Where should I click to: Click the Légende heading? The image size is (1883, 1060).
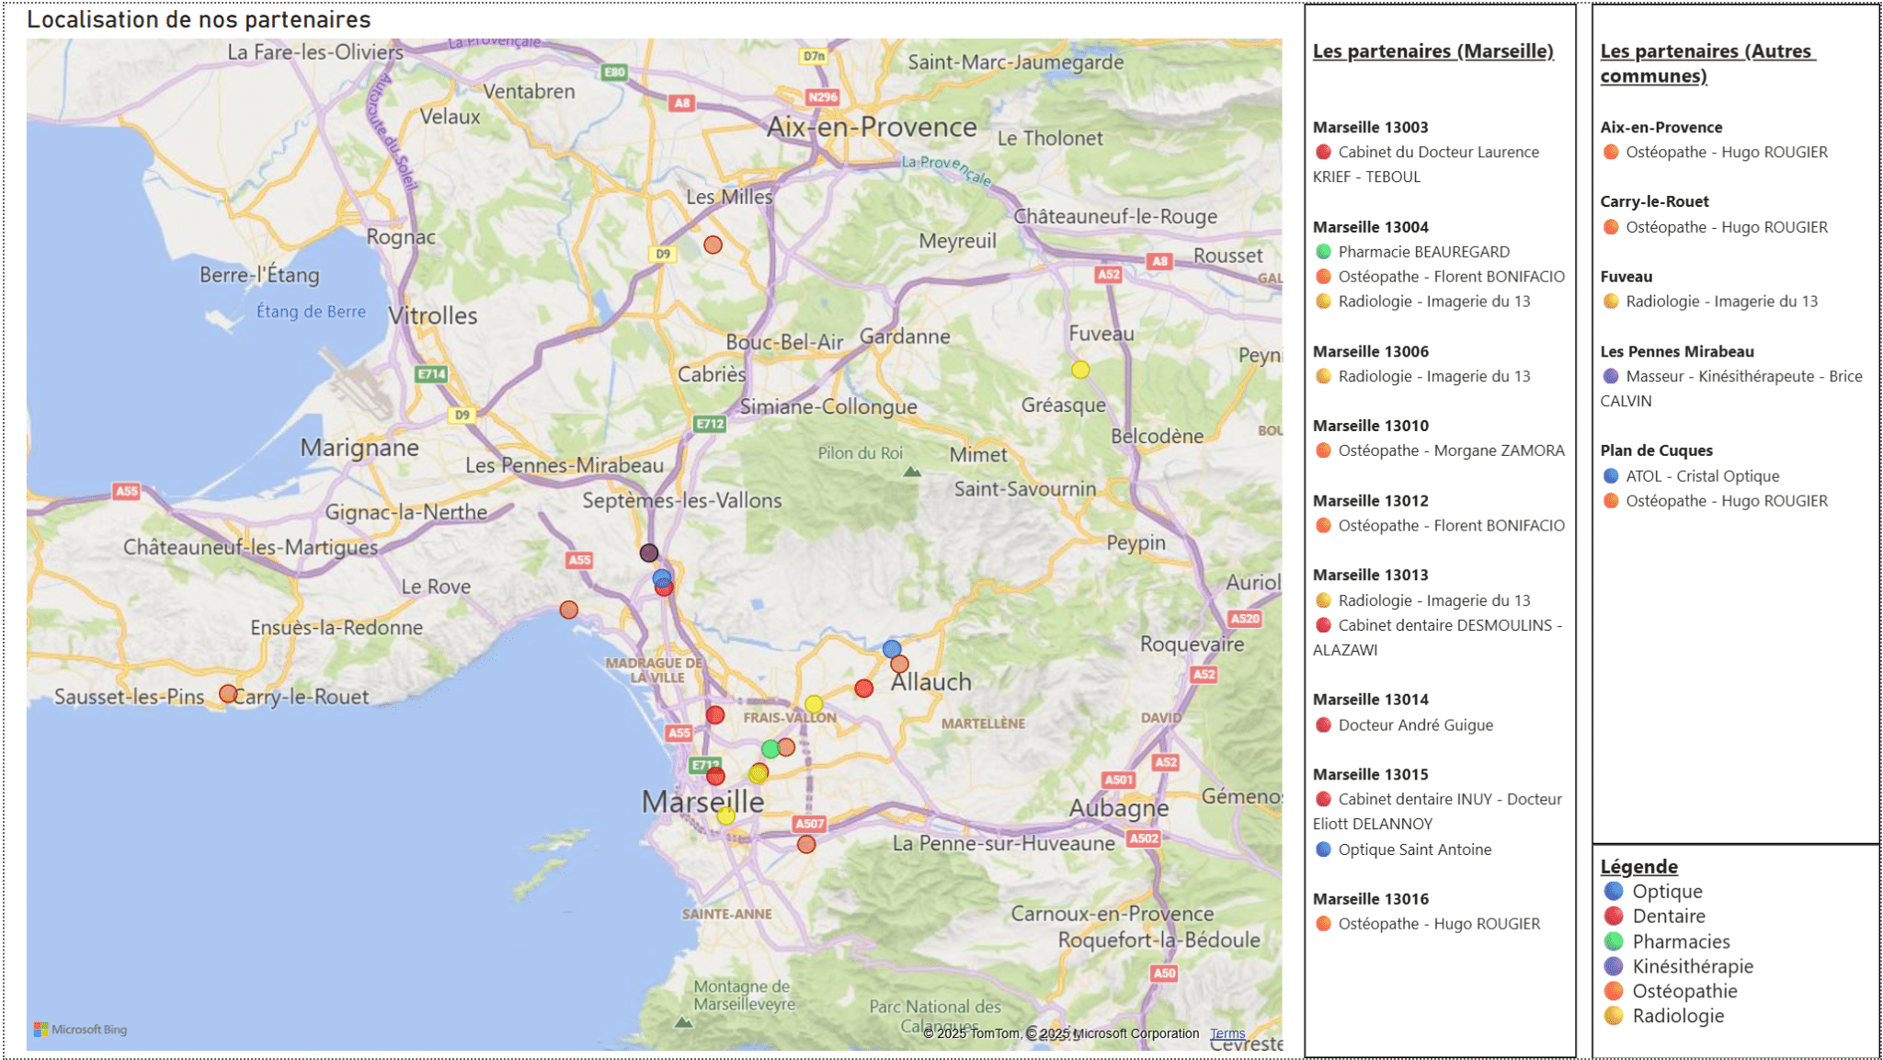(1638, 867)
